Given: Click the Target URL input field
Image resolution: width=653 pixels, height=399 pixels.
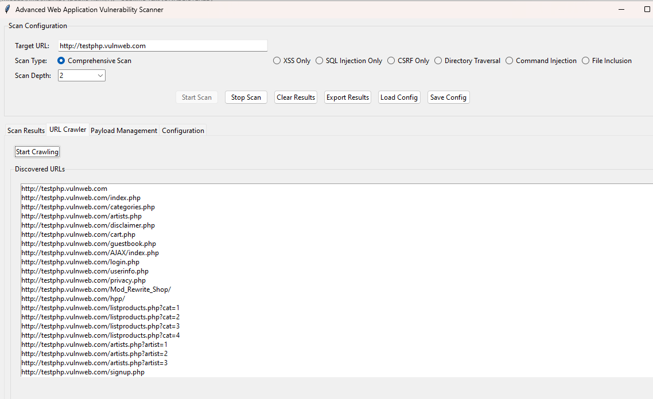Looking at the screenshot, I should coord(162,46).
